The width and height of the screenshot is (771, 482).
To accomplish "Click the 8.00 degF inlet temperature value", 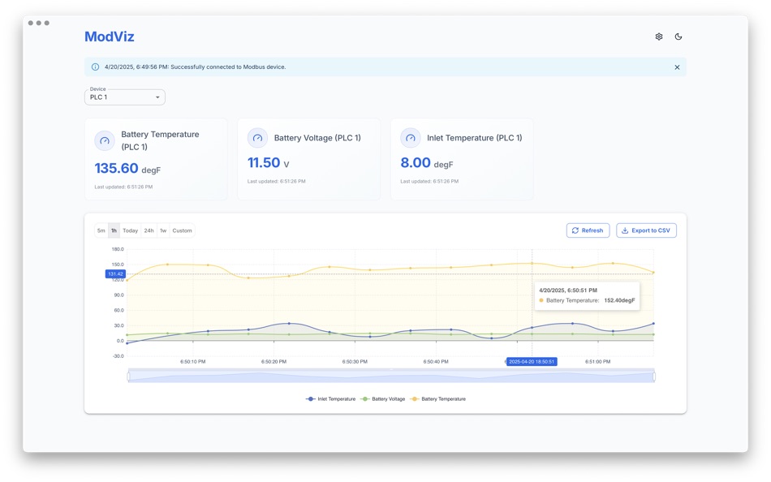I will click(x=426, y=163).
